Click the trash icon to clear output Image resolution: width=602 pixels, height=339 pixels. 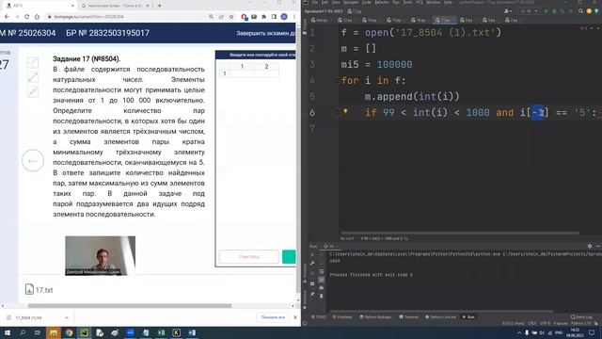322,296
